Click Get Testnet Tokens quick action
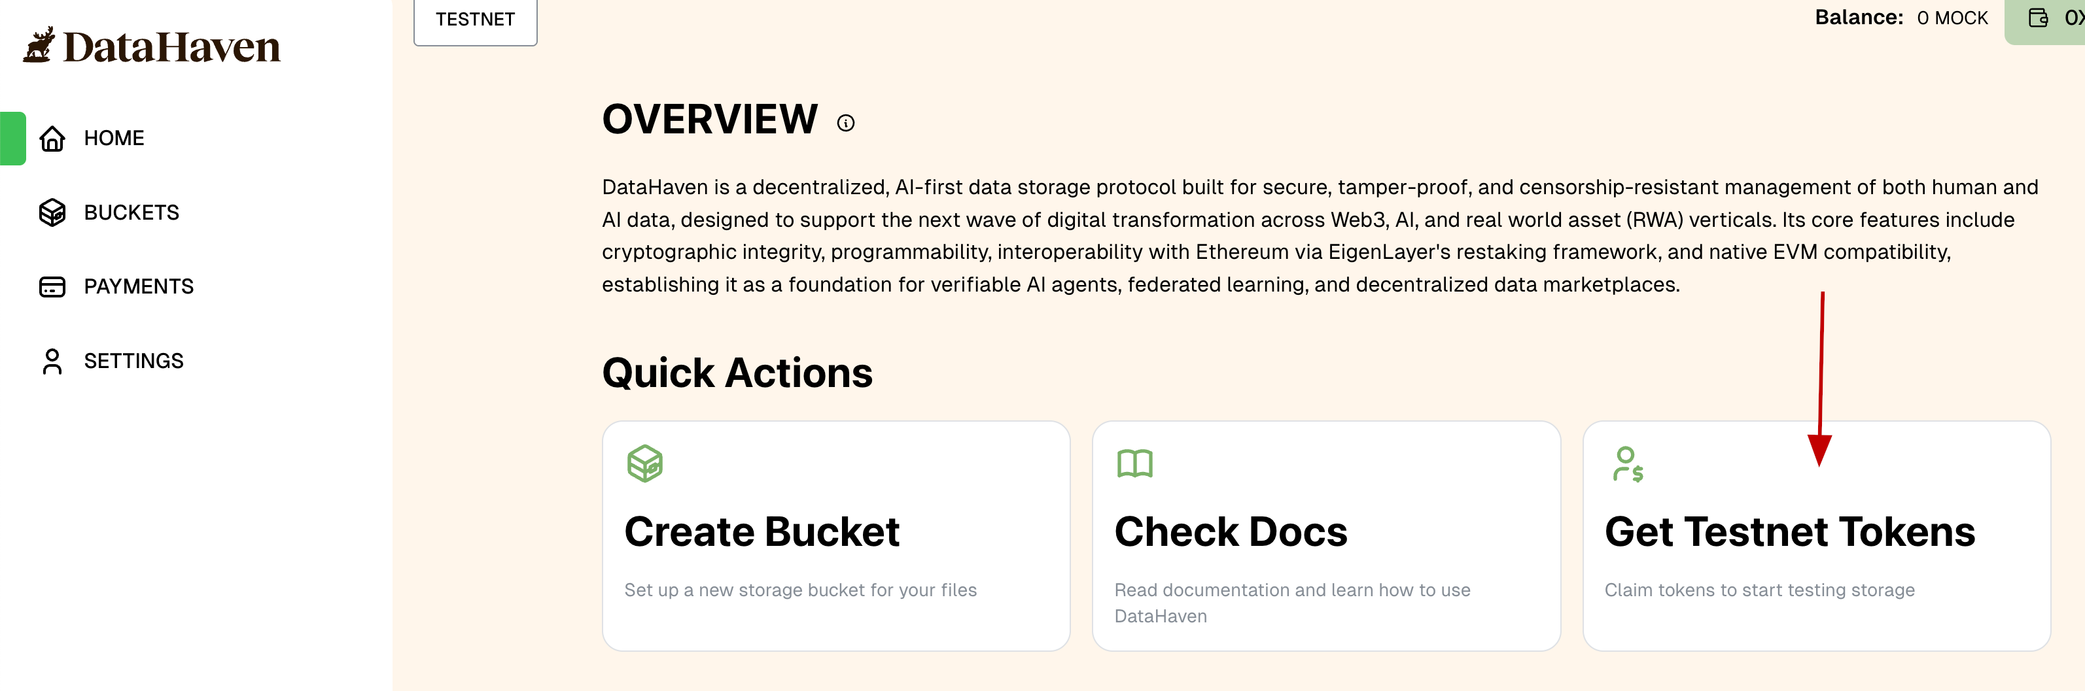This screenshot has width=2085, height=691. point(1789,532)
